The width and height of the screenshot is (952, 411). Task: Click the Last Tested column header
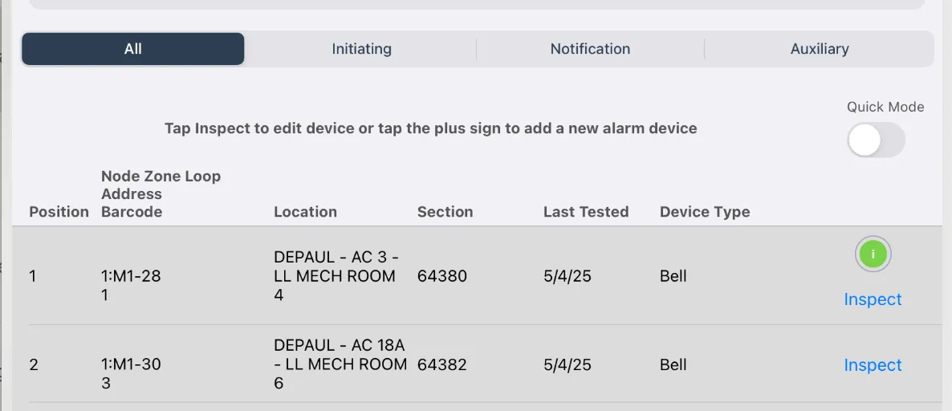585,212
